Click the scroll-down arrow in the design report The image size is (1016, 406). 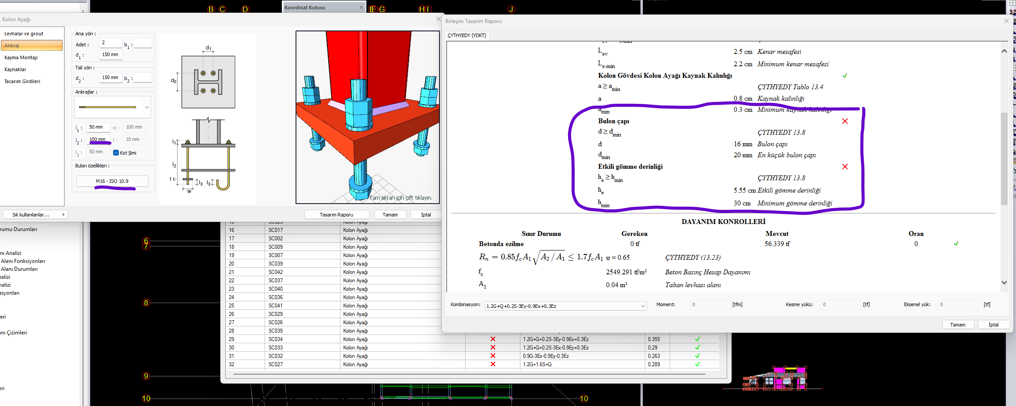pyautogui.click(x=1004, y=282)
